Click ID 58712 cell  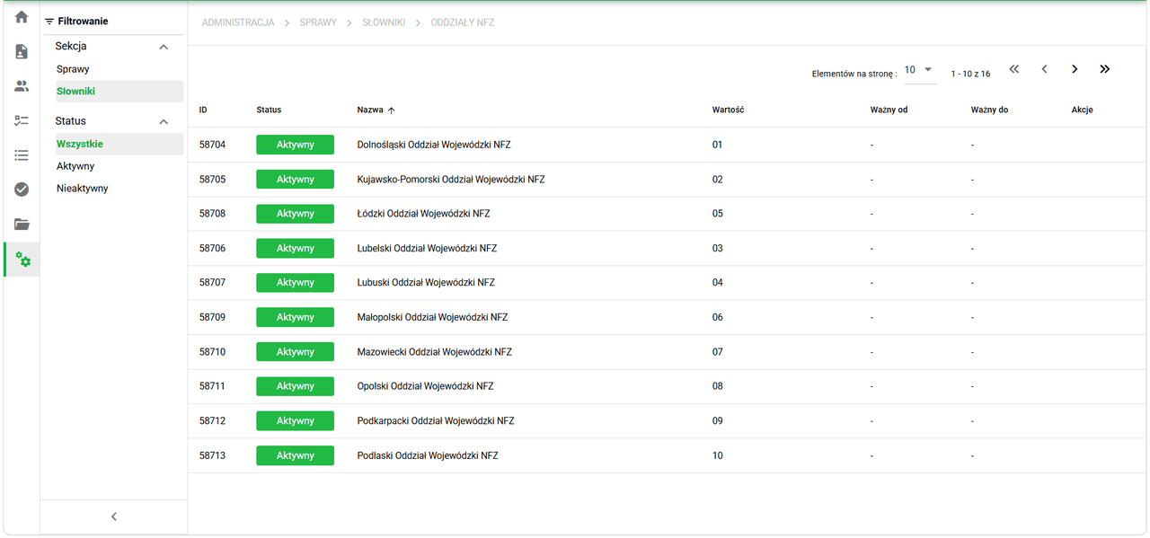click(212, 420)
